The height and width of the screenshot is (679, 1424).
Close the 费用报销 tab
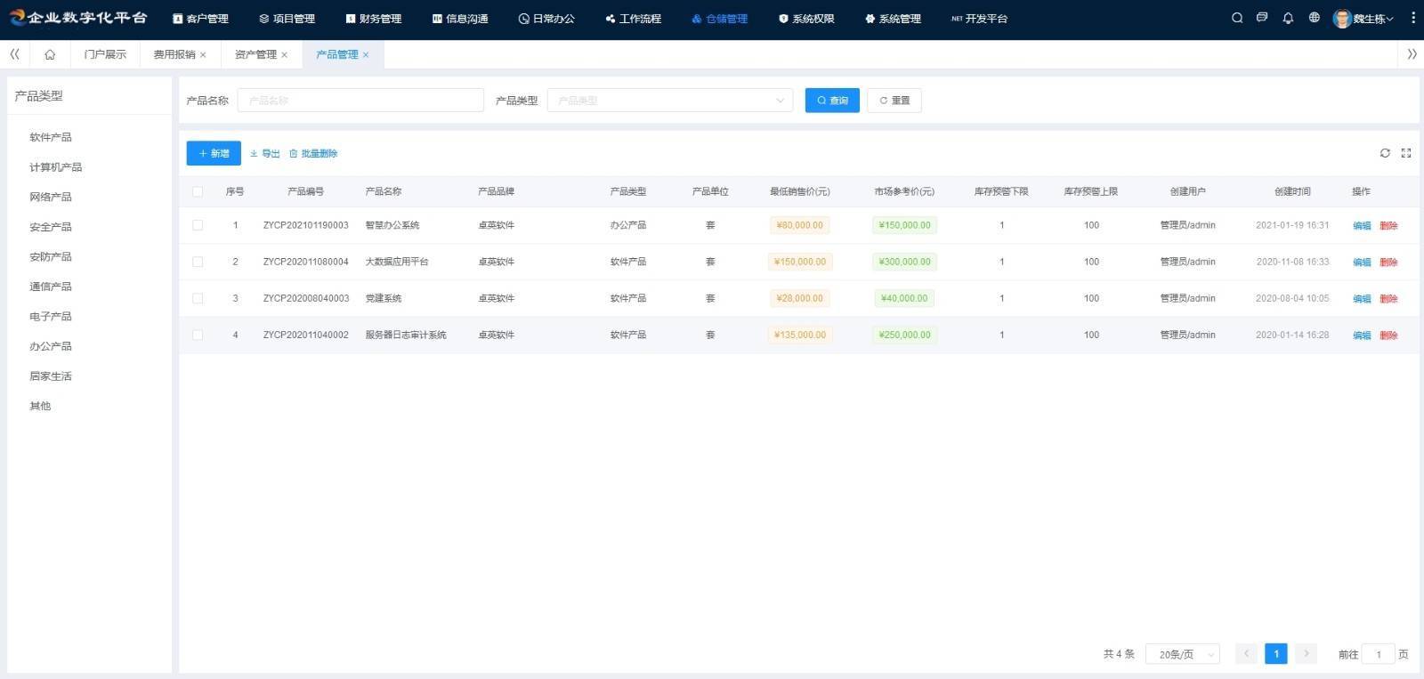point(203,55)
